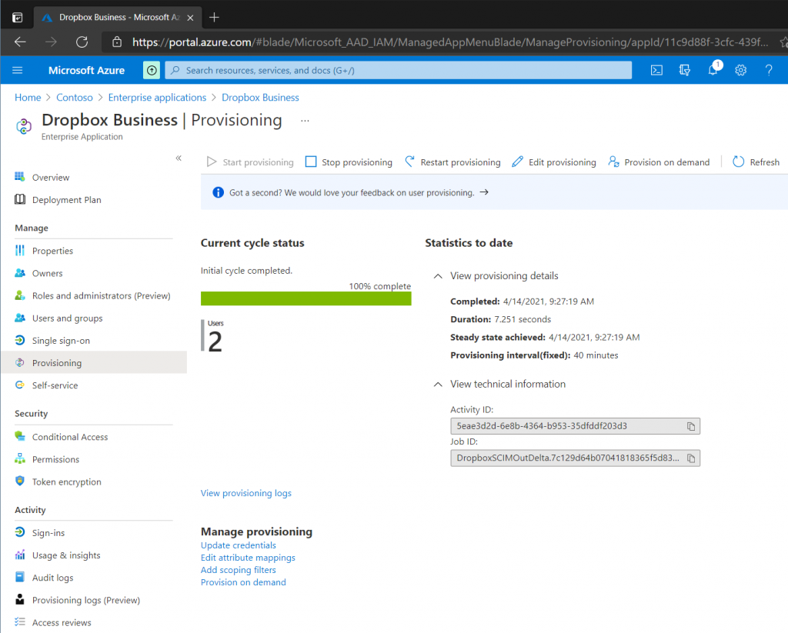Click the Dropbox Business breadcrumb link
The image size is (788, 633).
[x=260, y=98]
